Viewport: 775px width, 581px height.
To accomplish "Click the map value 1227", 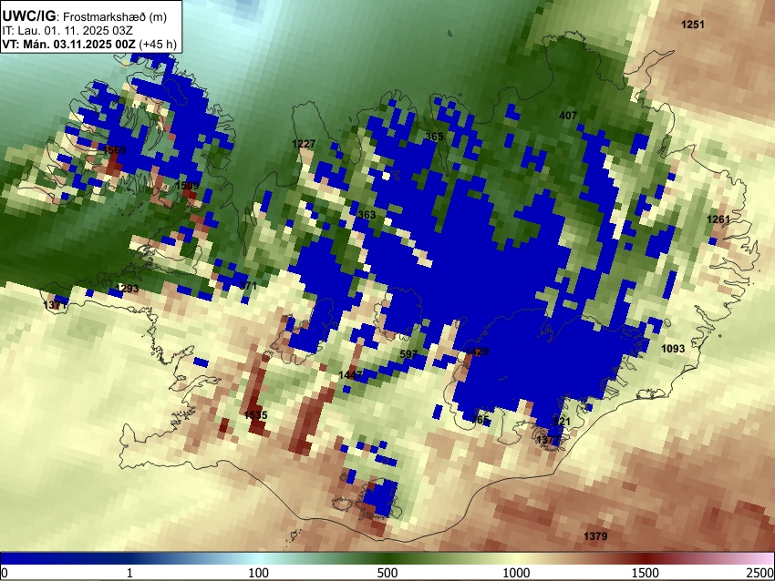I will [x=304, y=144].
